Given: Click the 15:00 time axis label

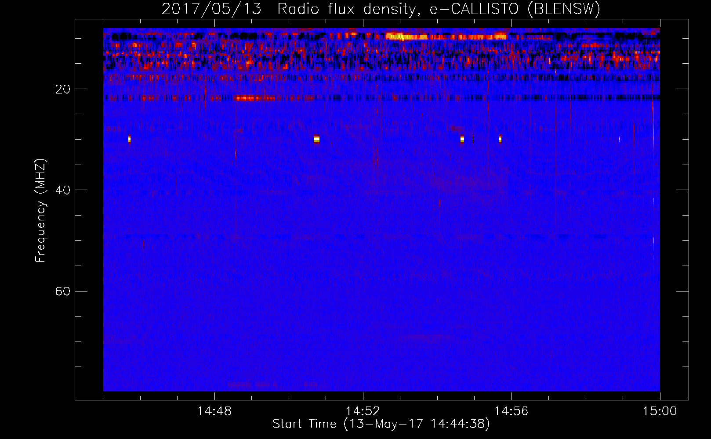Looking at the screenshot, I should coord(660,411).
